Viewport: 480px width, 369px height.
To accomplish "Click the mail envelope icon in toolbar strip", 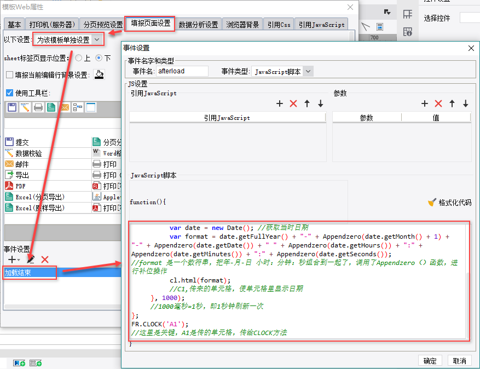I will point(65,107).
